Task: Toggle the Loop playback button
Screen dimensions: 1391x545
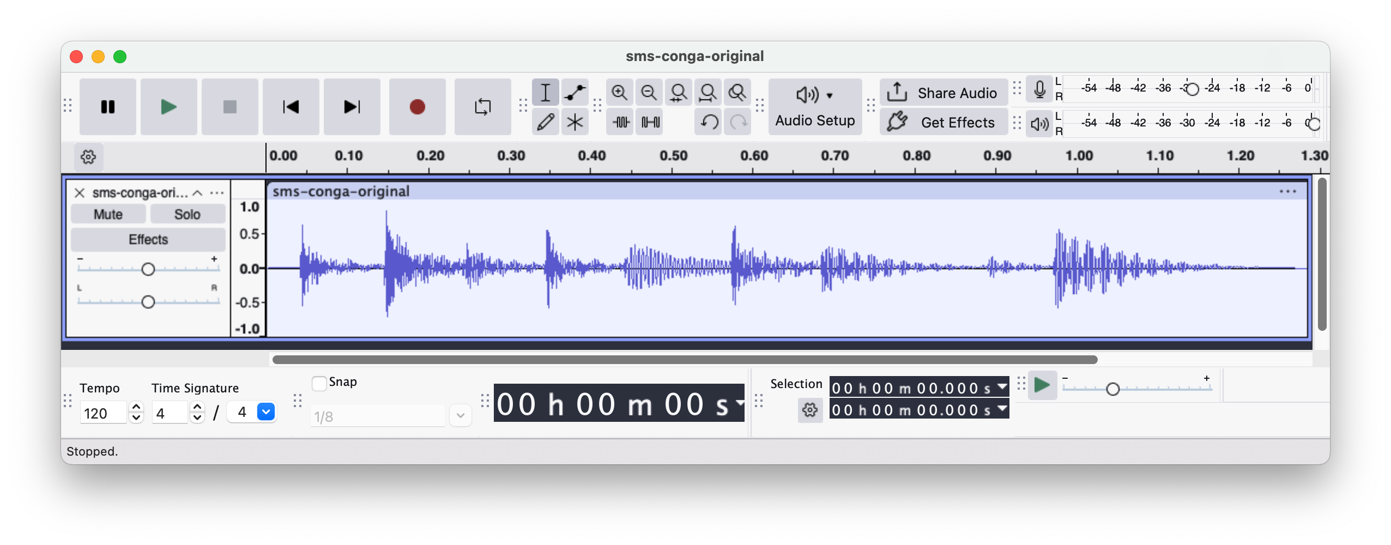Action: pyautogui.click(x=482, y=107)
